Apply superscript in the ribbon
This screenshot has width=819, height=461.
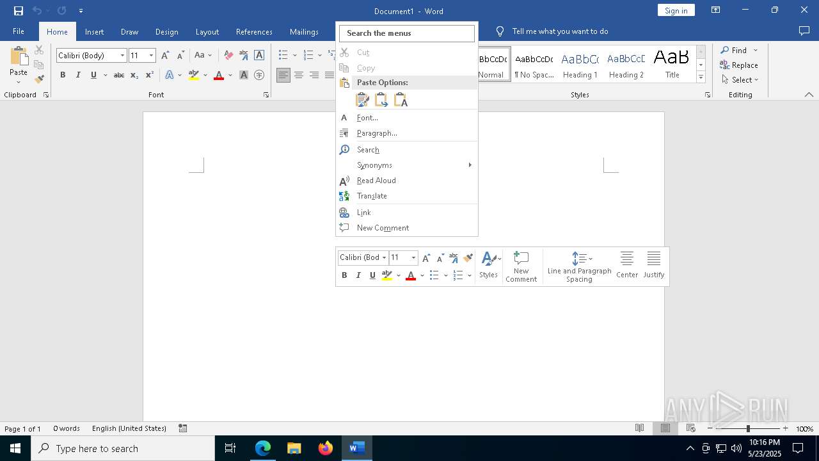[x=149, y=75]
